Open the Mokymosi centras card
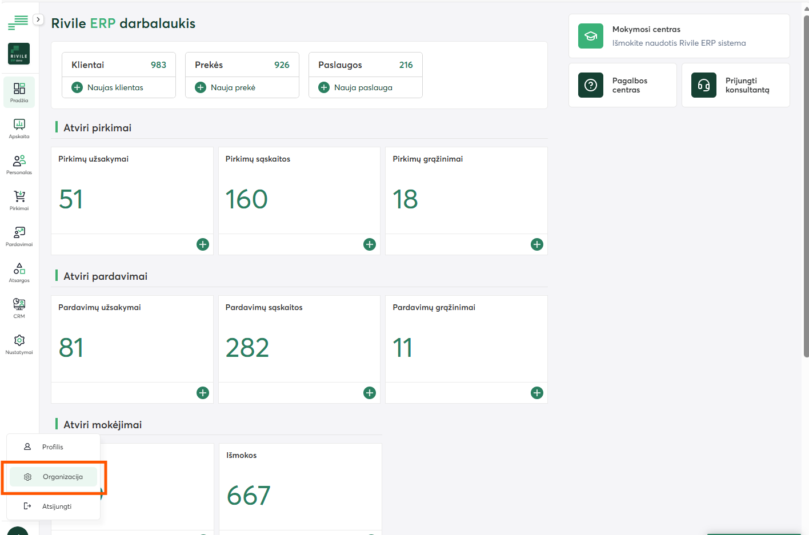 point(679,36)
